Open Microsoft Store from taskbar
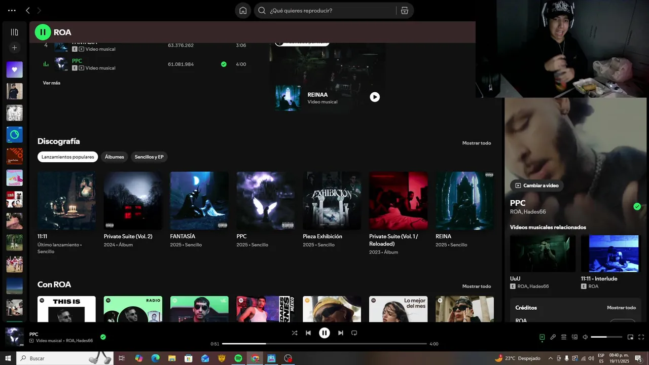Screen dimensions: 649x365 tap(189, 358)
